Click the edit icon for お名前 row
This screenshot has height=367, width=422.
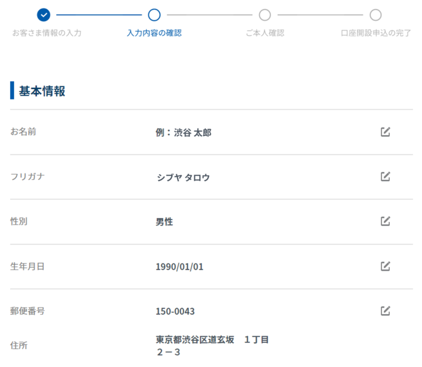coord(385,132)
